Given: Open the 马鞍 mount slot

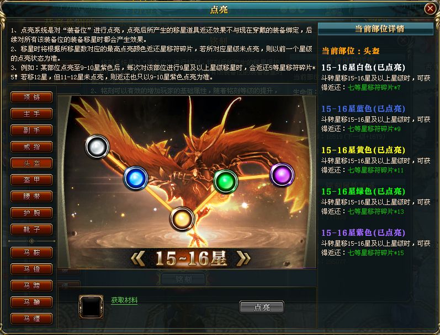Looking at the screenshot, I should 31,253.
